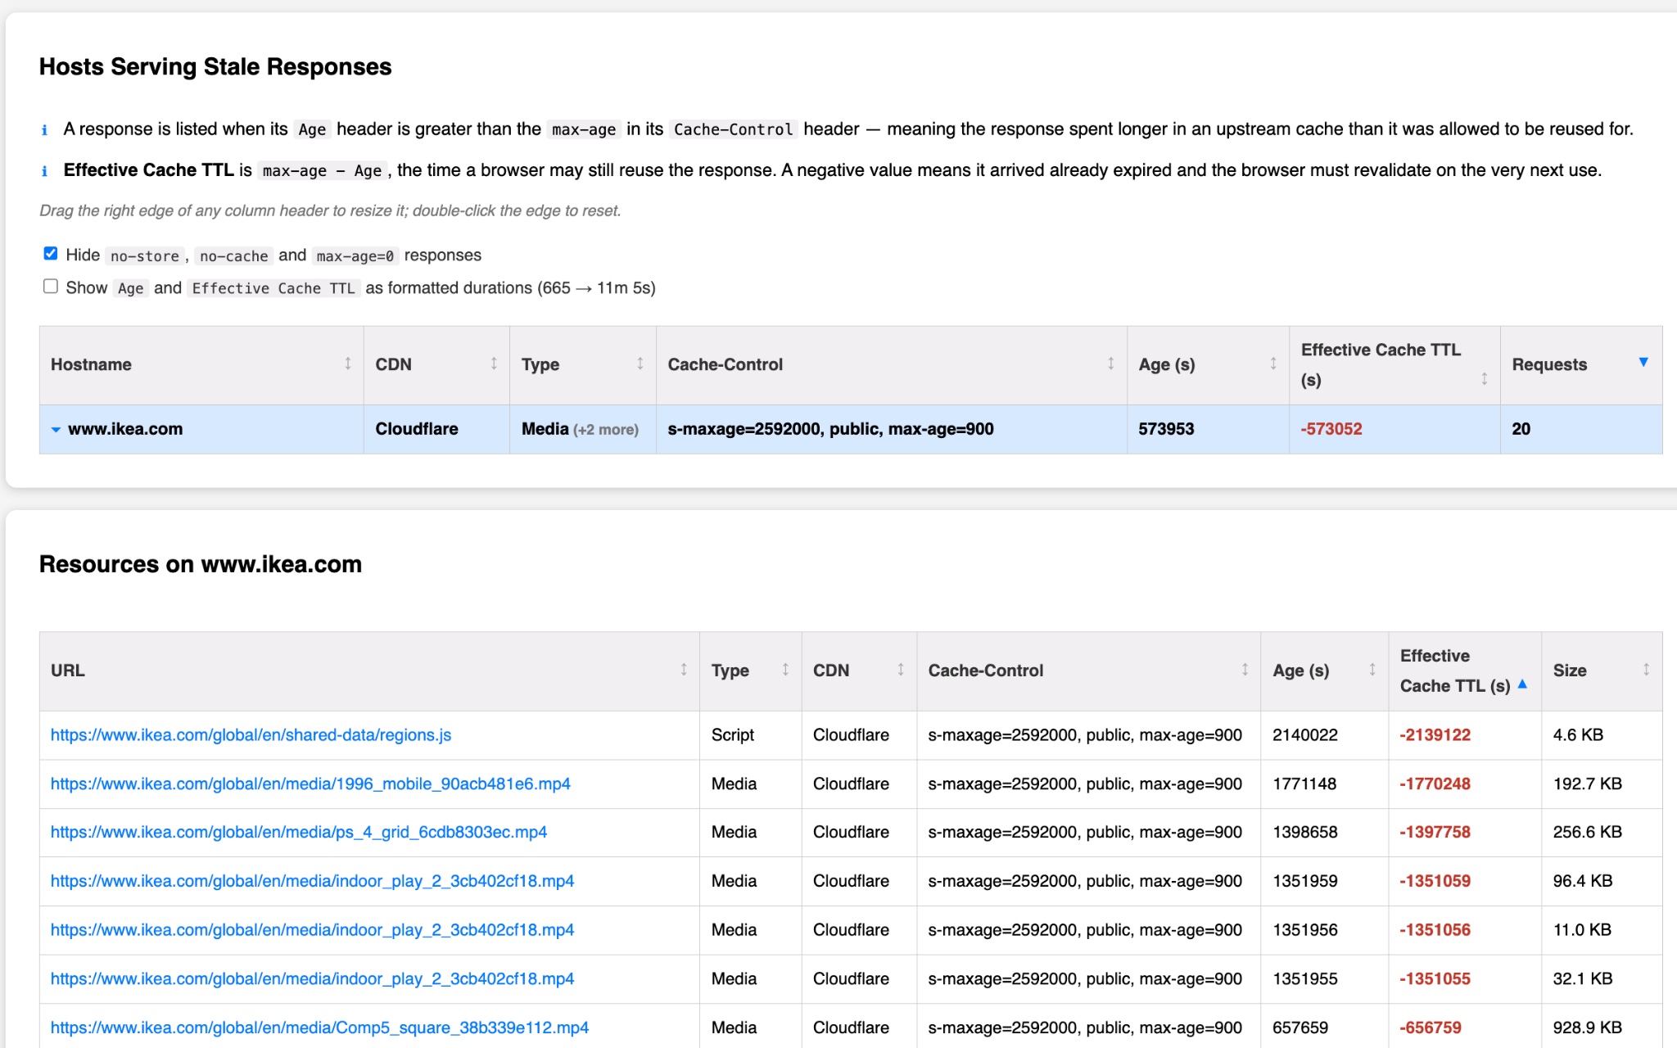
Task: Click the 'no-store' code chip
Action: point(145,256)
